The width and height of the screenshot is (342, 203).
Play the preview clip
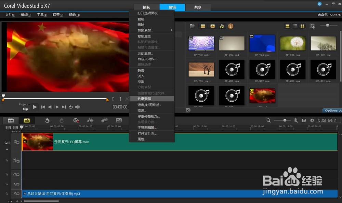[35, 107]
